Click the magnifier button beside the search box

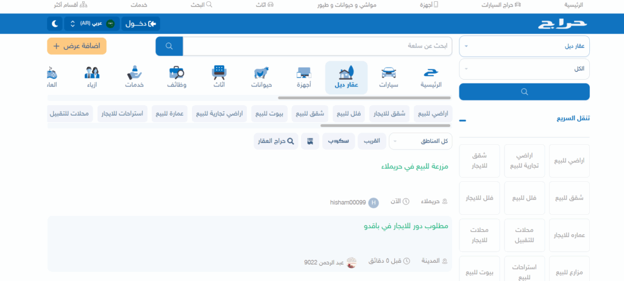[169, 46]
